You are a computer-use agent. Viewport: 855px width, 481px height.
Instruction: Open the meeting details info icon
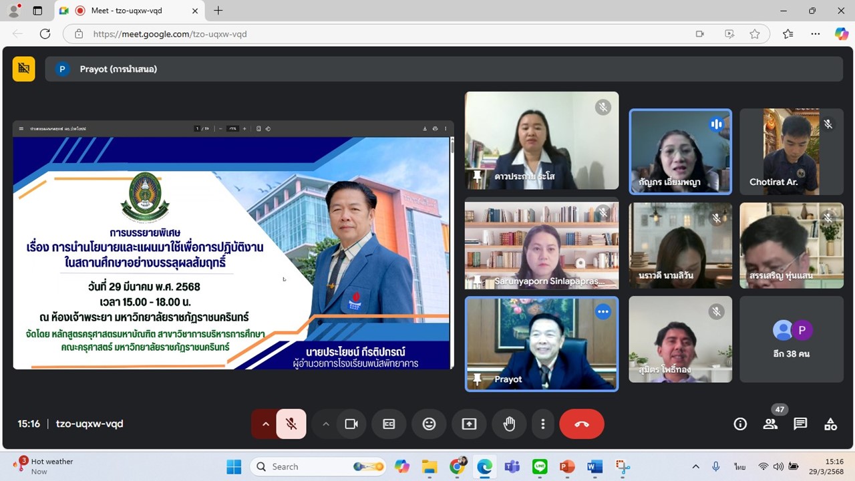point(740,424)
